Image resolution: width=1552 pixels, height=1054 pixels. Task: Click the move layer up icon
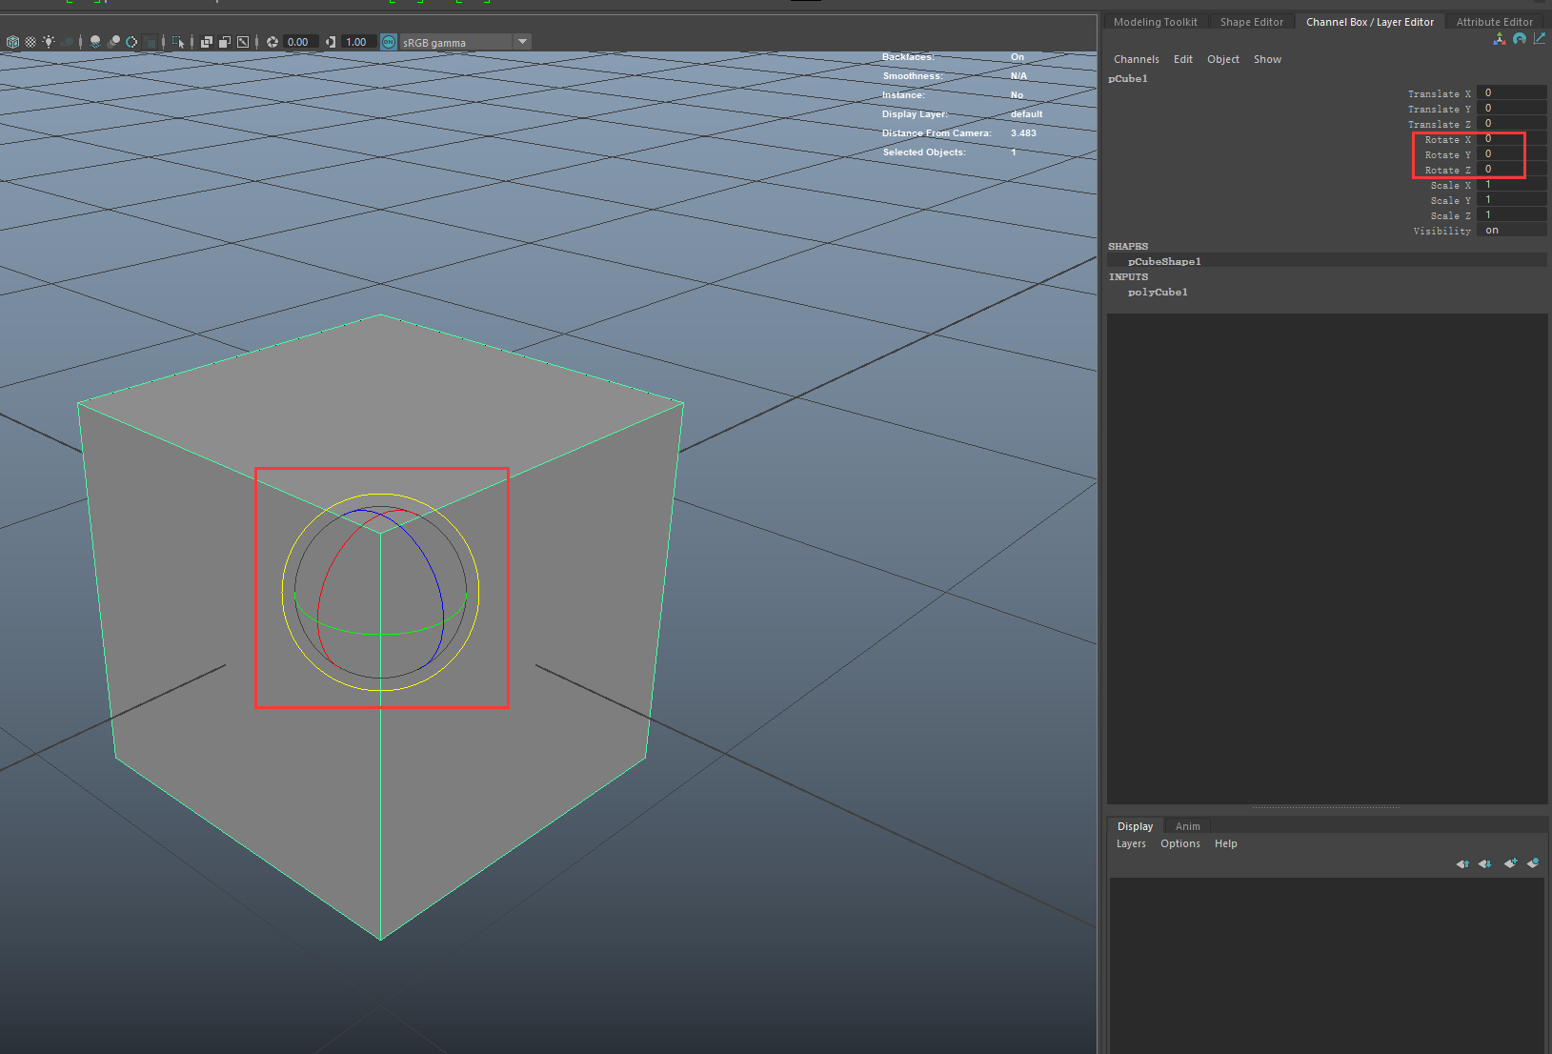click(1463, 863)
